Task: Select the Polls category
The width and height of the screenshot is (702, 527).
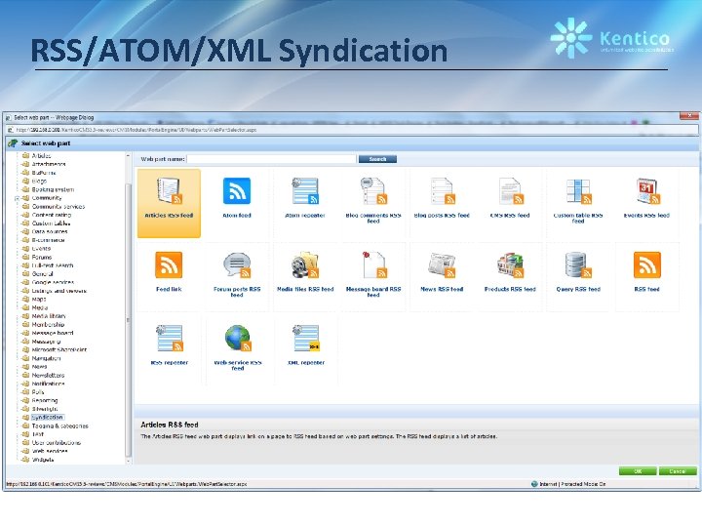Action: (x=38, y=392)
